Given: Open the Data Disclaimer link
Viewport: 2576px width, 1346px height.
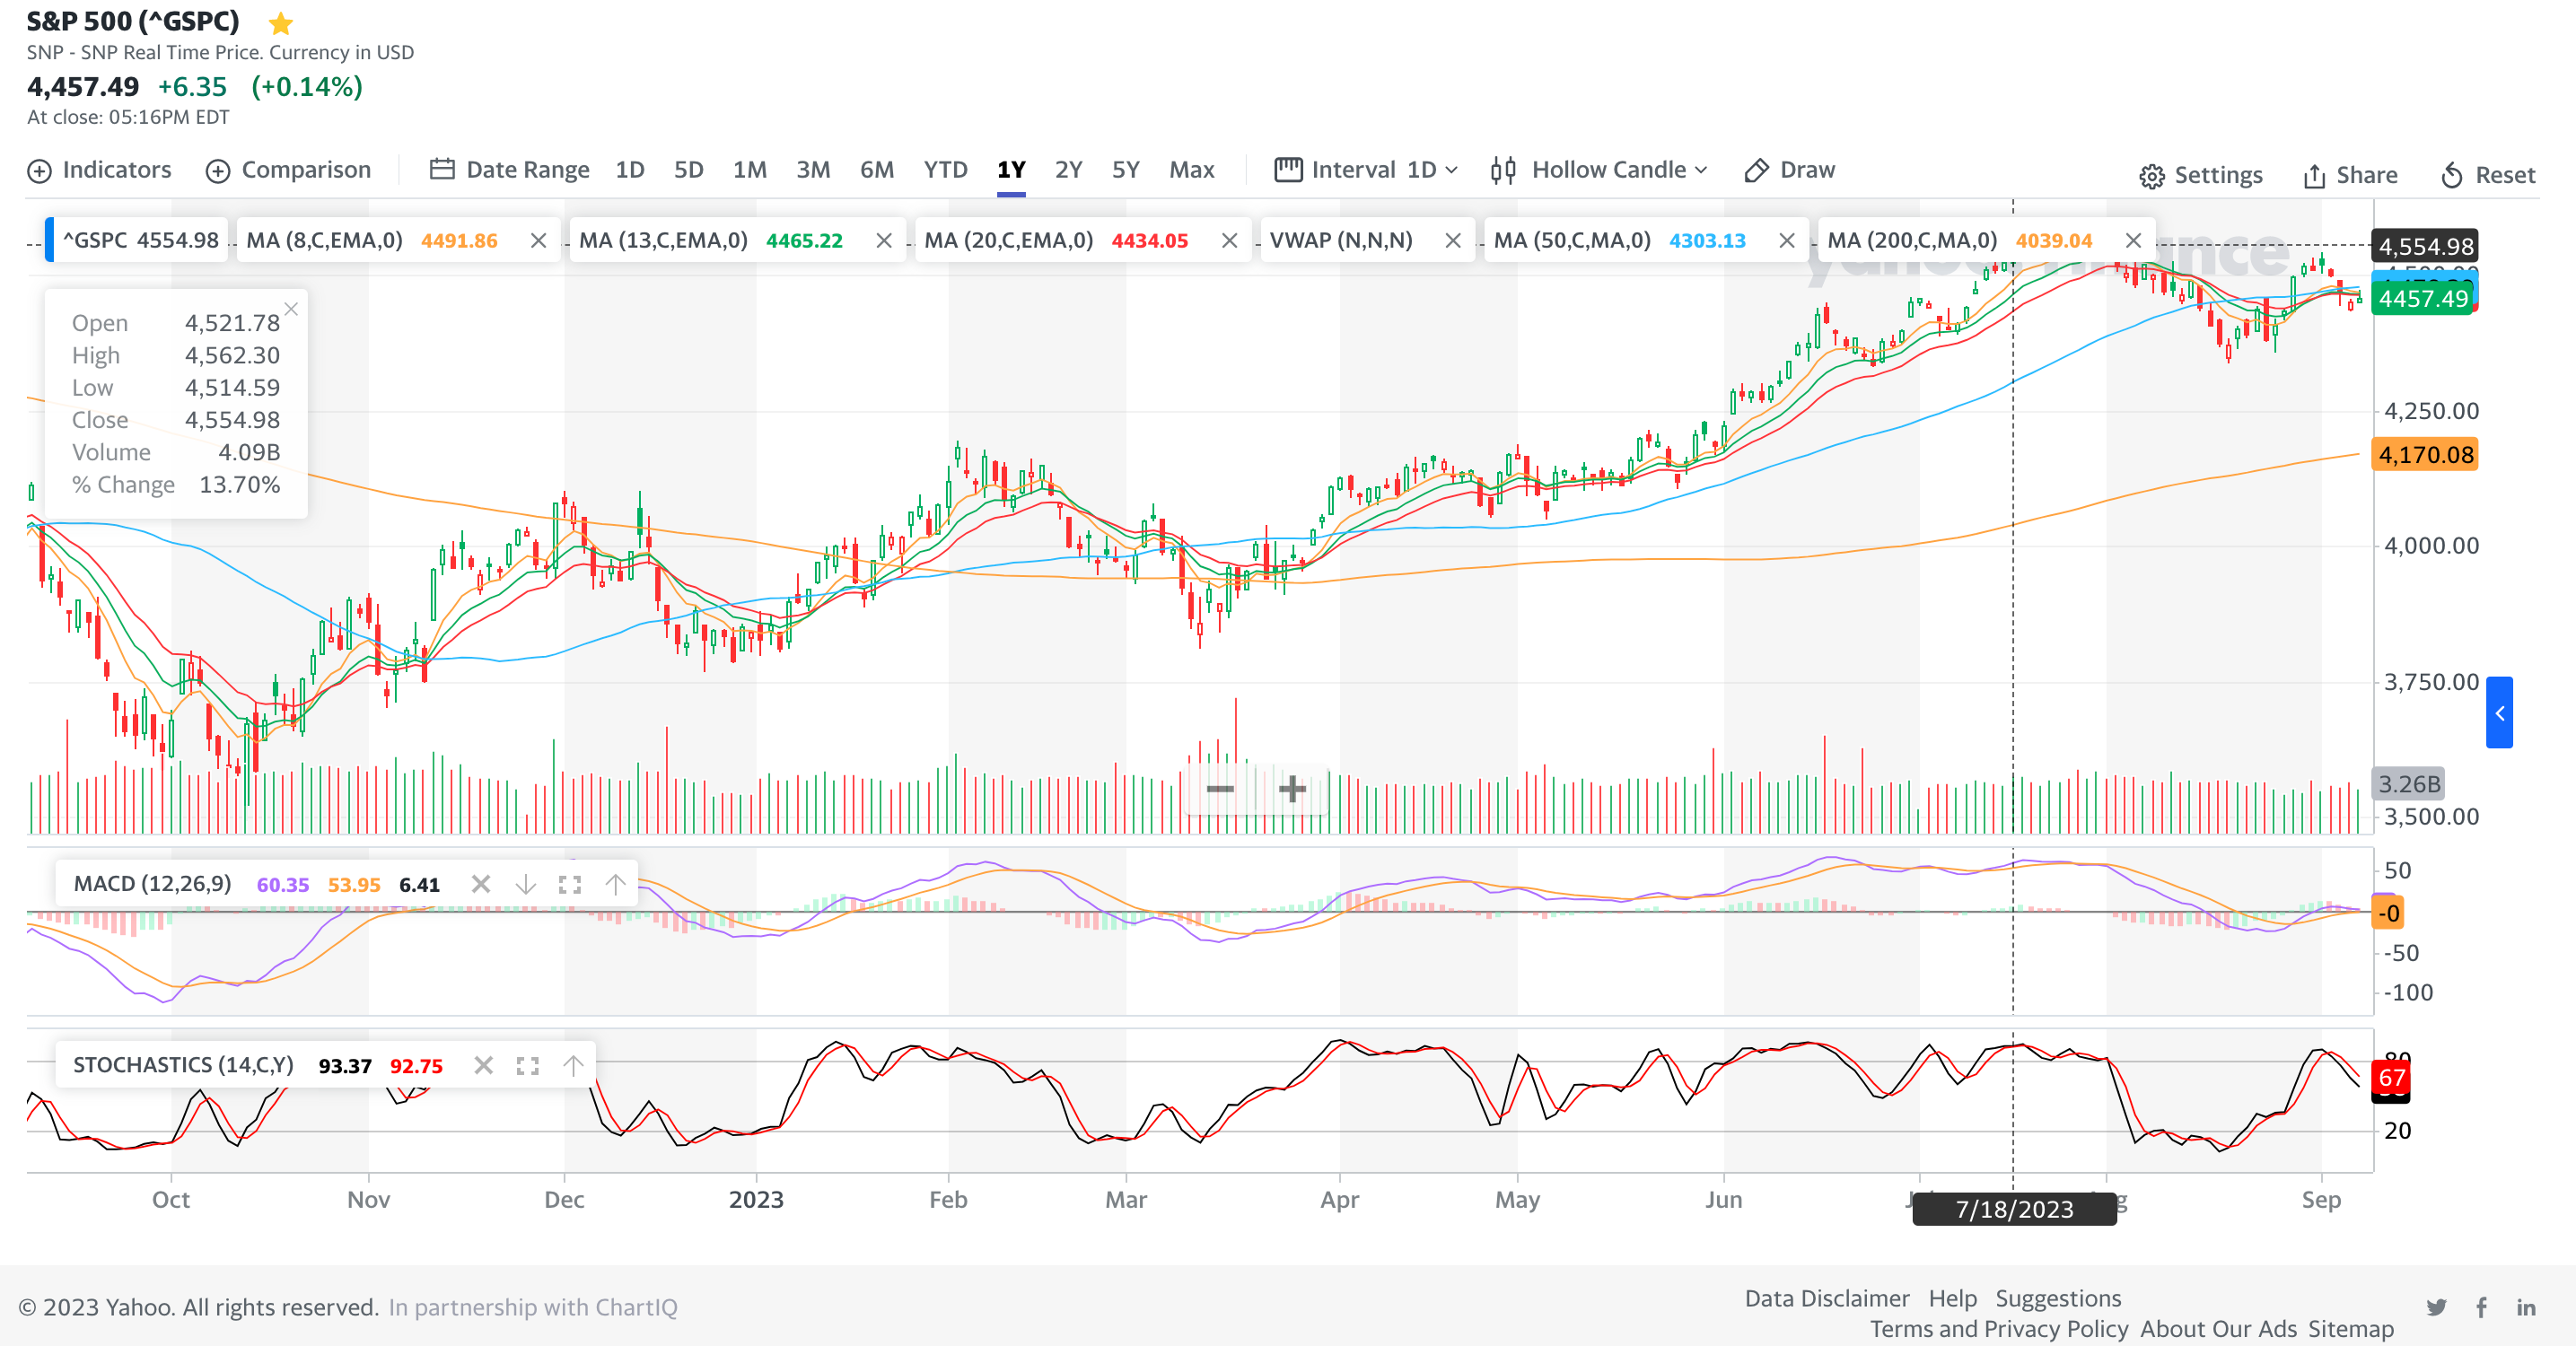Looking at the screenshot, I should (x=1826, y=1298).
